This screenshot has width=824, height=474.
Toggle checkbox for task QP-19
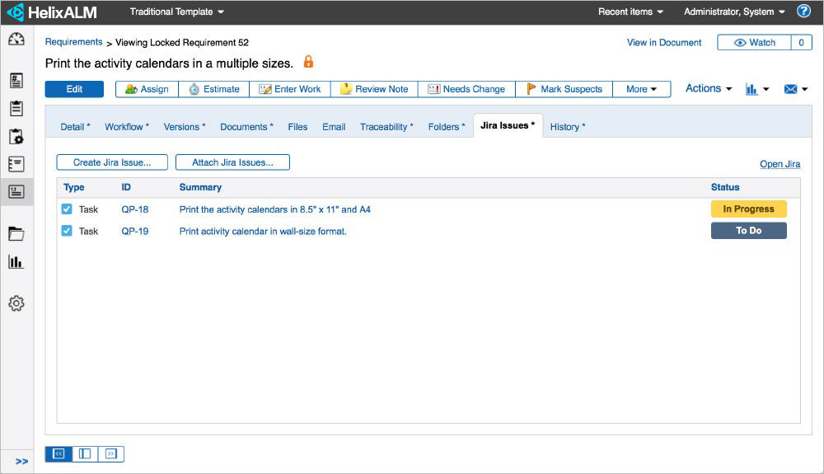(67, 231)
